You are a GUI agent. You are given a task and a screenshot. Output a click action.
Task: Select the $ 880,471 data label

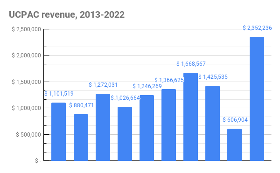[x=81, y=105]
